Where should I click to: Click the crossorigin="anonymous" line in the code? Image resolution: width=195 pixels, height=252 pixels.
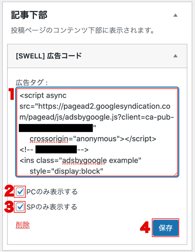(x=93, y=139)
